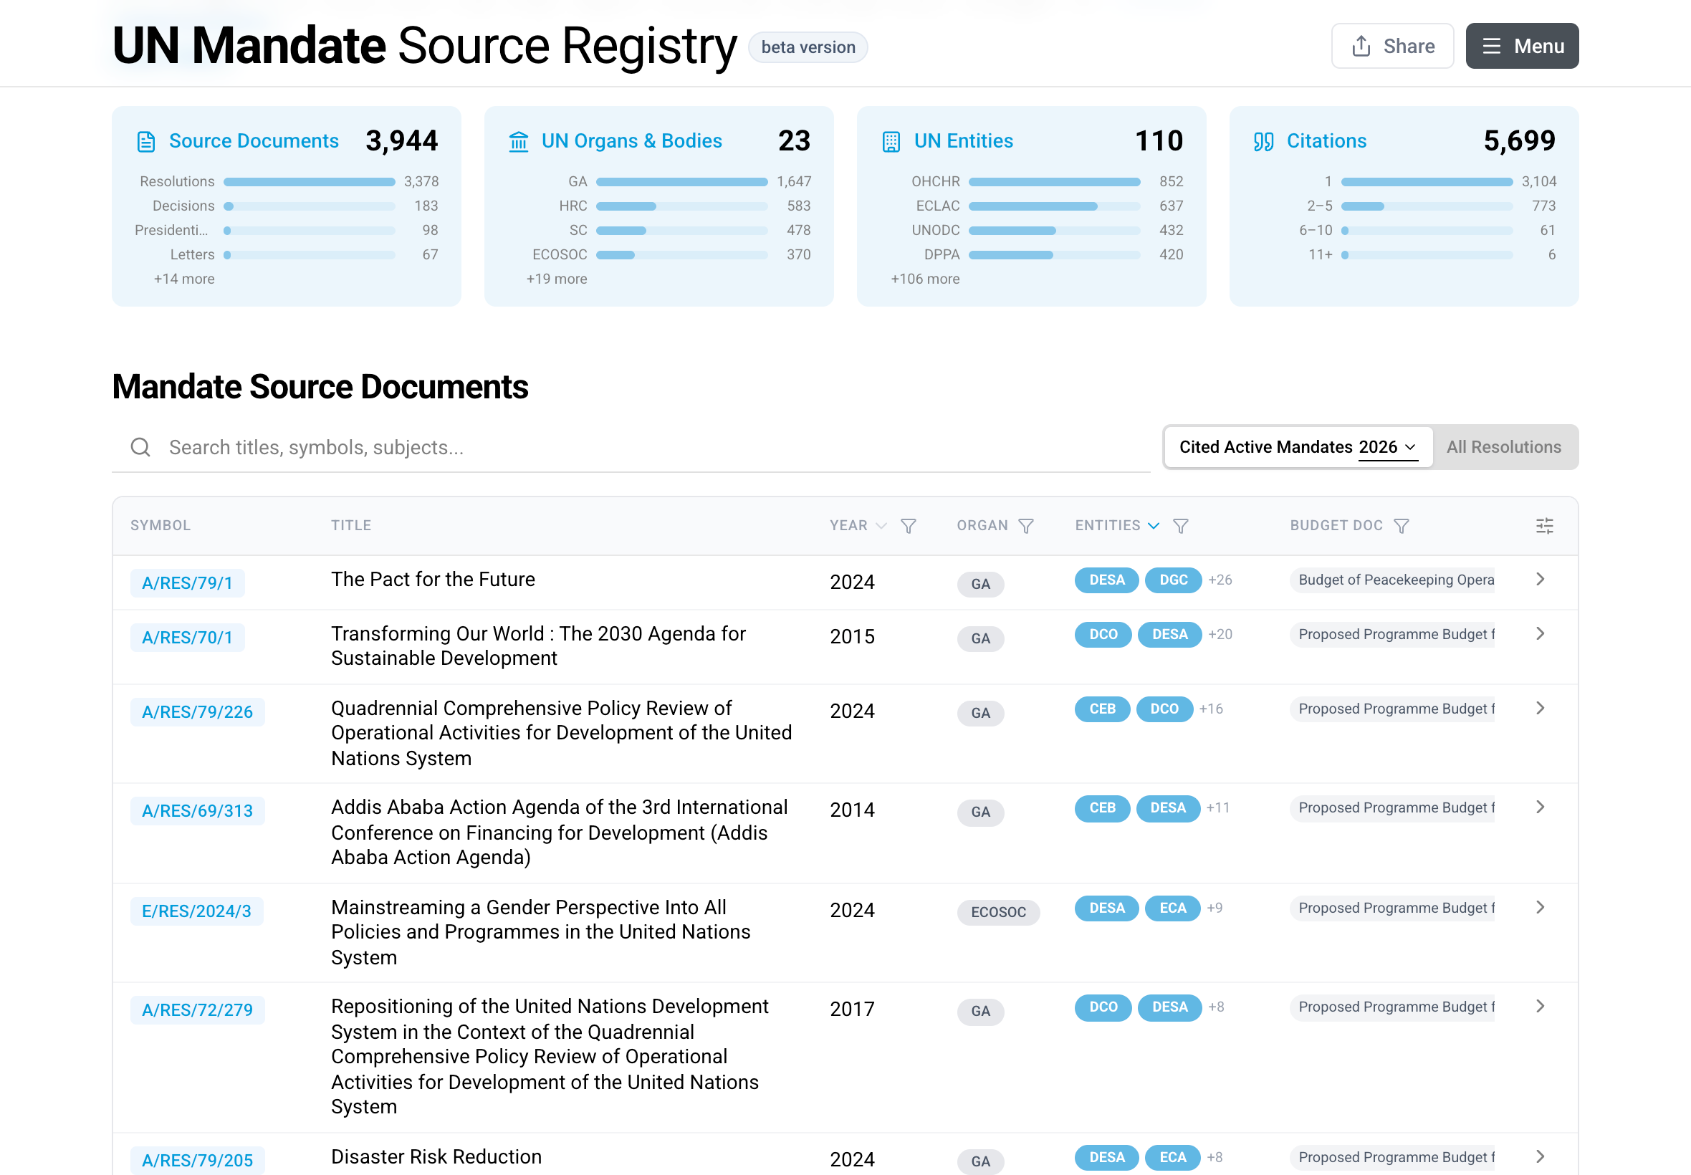Click +19 more under UN Organs & Bodies
The width and height of the screenshot is (1691, 1175).
[x=557, y=279]
